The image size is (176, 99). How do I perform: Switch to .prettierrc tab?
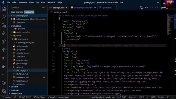(x=107, y=8)
